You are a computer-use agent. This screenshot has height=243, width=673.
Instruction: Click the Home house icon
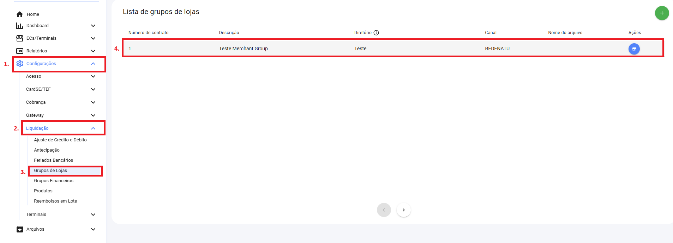point(20,14)
